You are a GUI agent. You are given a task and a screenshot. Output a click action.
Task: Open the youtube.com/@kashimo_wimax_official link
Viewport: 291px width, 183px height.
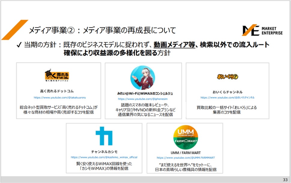tap(104, 157)
